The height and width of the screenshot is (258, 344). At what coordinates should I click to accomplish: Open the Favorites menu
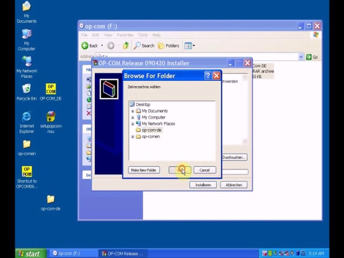(x=125, y=35)
